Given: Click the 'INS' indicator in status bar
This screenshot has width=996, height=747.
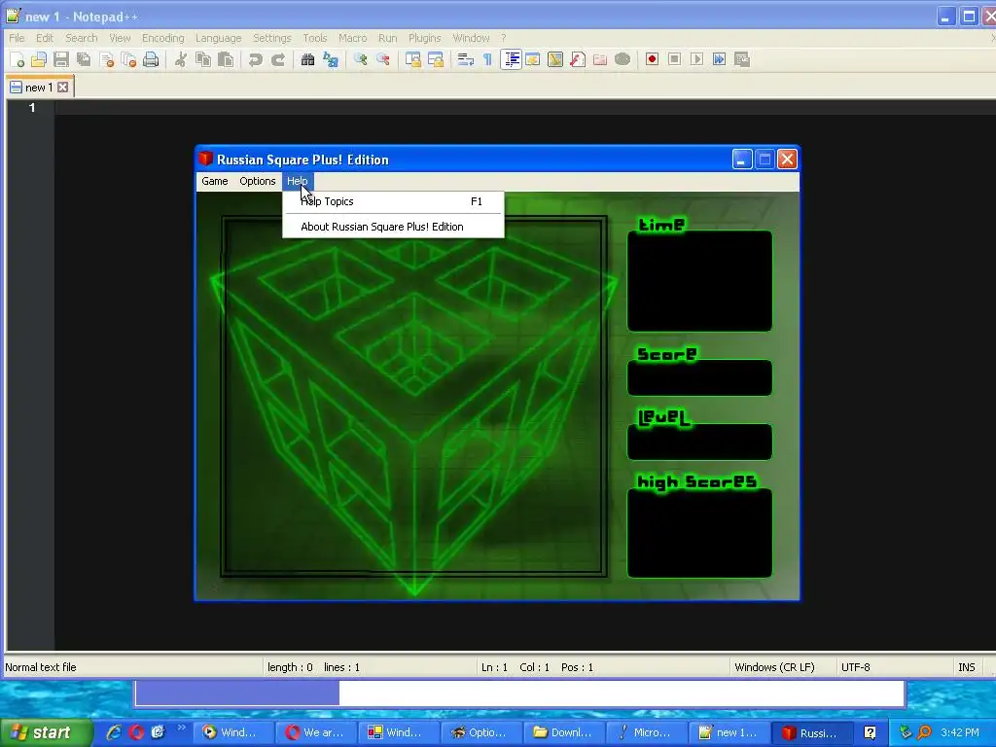Looking at the screenshot, I should pos(966,667).
